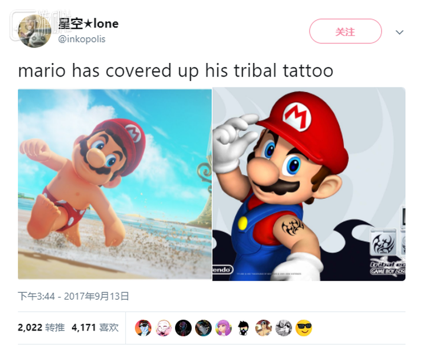The height and width of the screenshot is (346, 429).
Task: Open the second liker avatar with pink face
Action: [164, 328]
